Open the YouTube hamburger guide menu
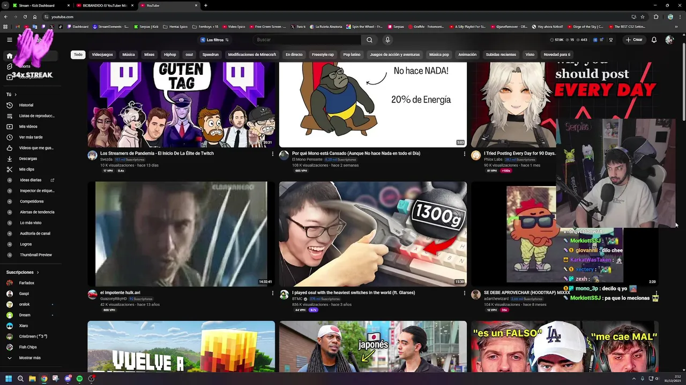This screenshot has height=385, width=686. point(10,40)
